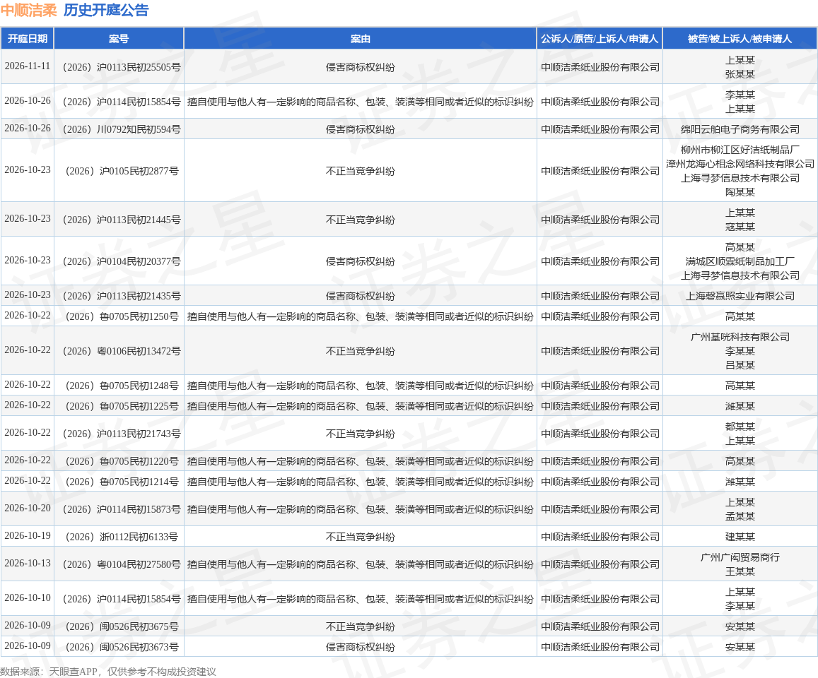The image size is (818, 678).
Task: Click 上海寻梦信息技术有限公司 in the 沪0105民初2877号 row
Action: pyautogui.click(x=740, y=178)
